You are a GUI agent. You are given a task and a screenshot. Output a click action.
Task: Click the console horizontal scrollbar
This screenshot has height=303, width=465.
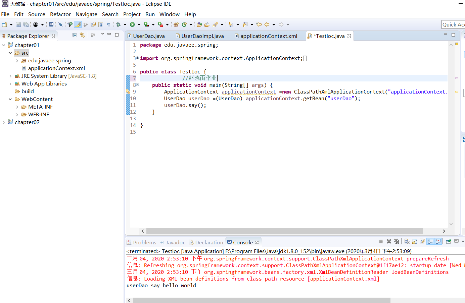pos(261,300)
